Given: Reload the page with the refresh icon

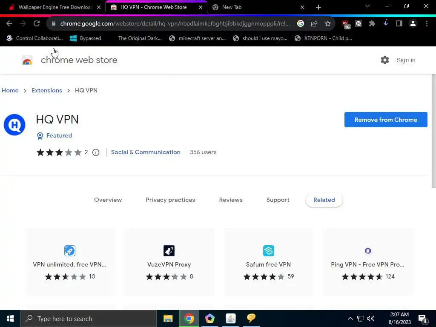Looking at the screenshot, I should pyautogui.click(x=37, y=24).
